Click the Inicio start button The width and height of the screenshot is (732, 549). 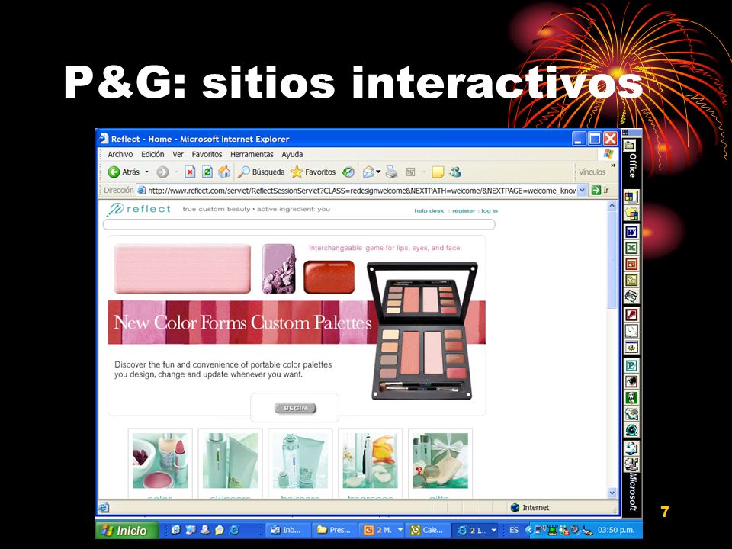click(x=127, y=531)
